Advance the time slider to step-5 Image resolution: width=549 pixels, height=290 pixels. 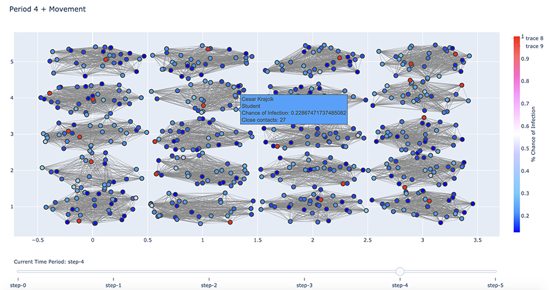click(495, 285)
